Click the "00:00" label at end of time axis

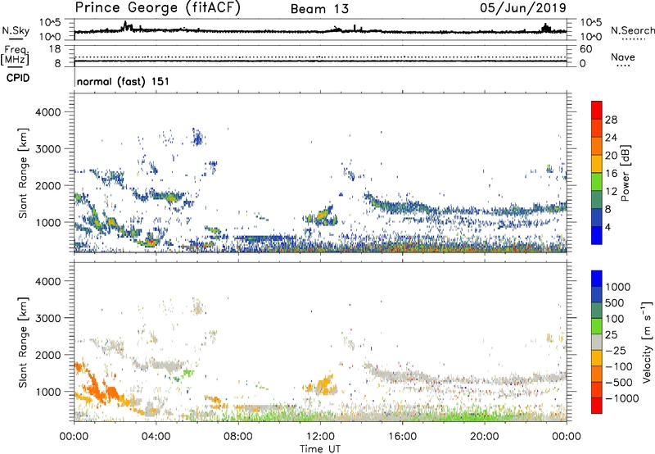[567, 437]
